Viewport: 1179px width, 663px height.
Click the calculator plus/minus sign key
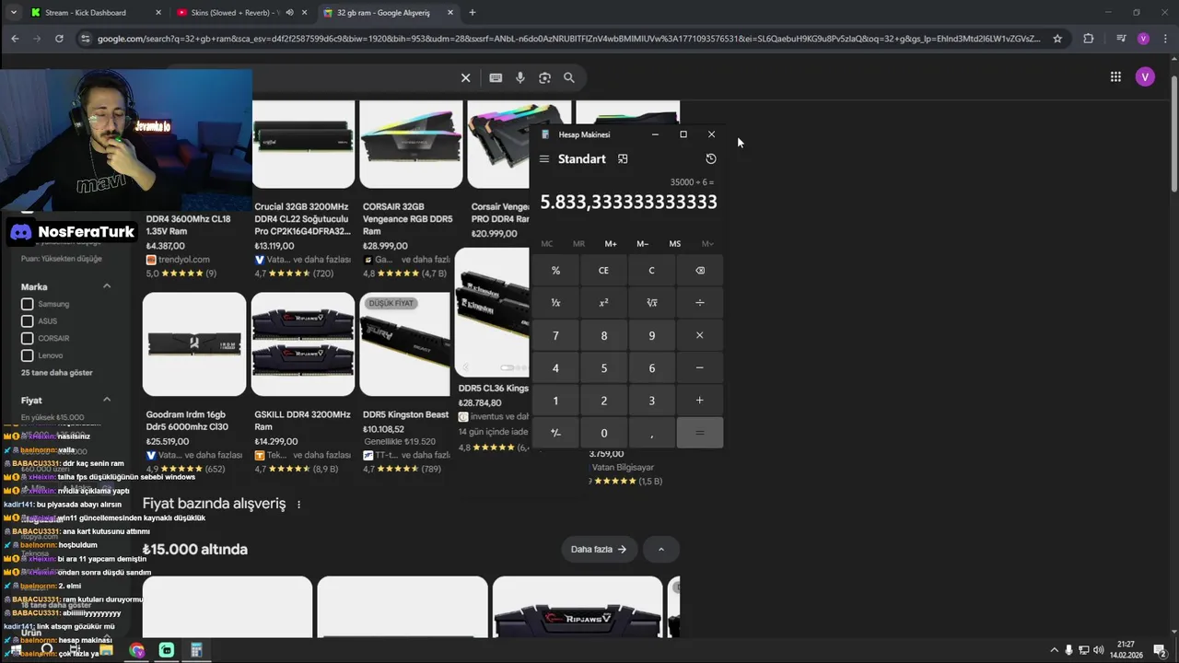coord(555,433)
